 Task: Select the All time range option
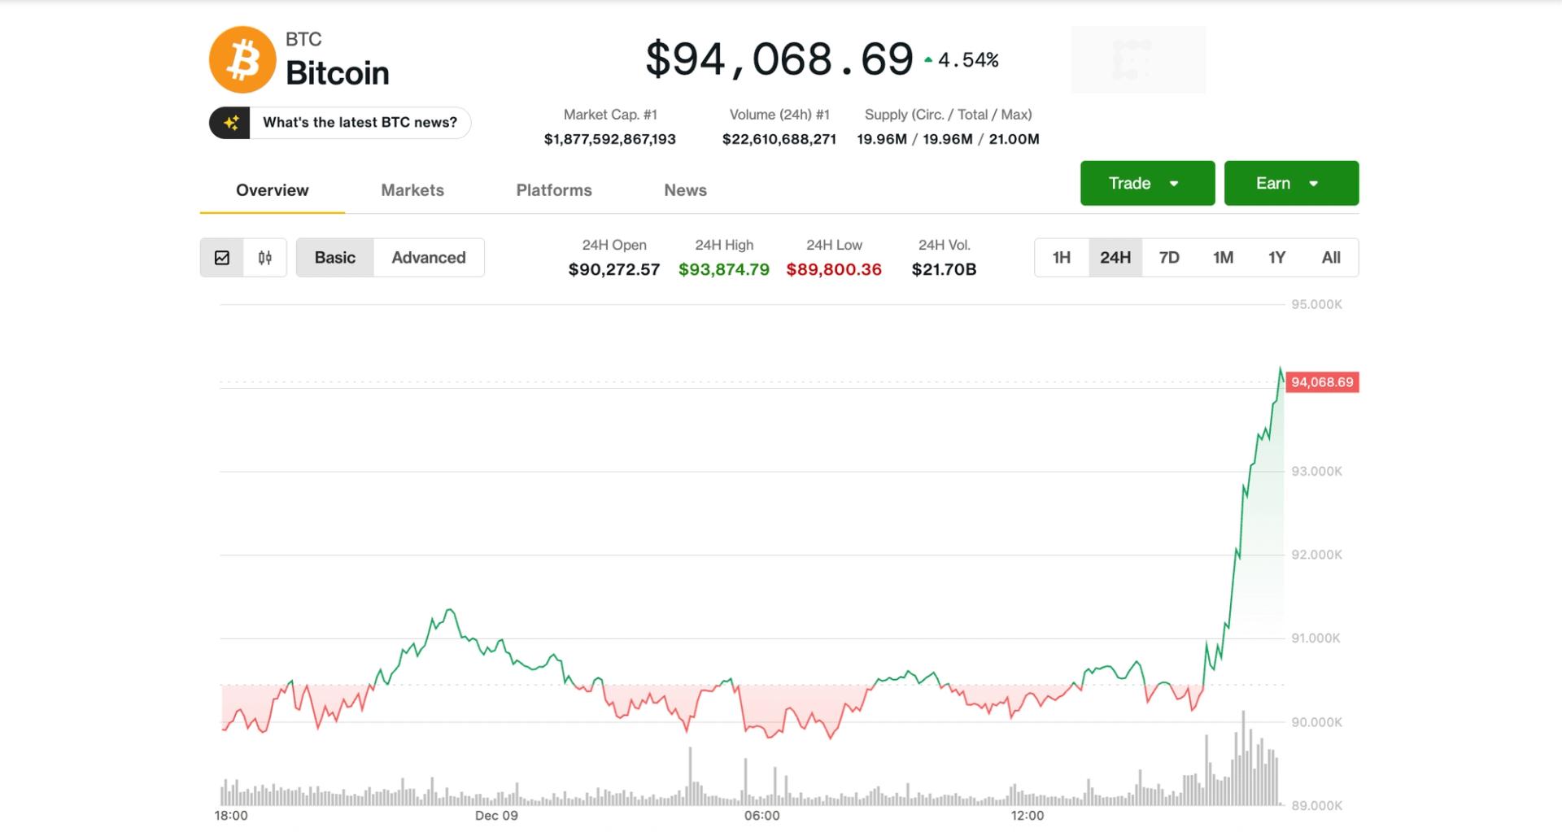1331,257
